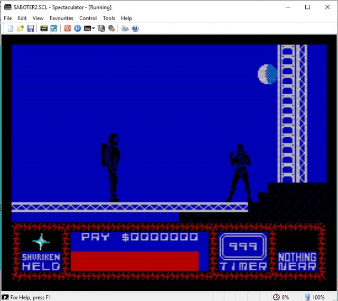338x301 pixels.
Task: Click the joystick settings icon
Action: 111,29
